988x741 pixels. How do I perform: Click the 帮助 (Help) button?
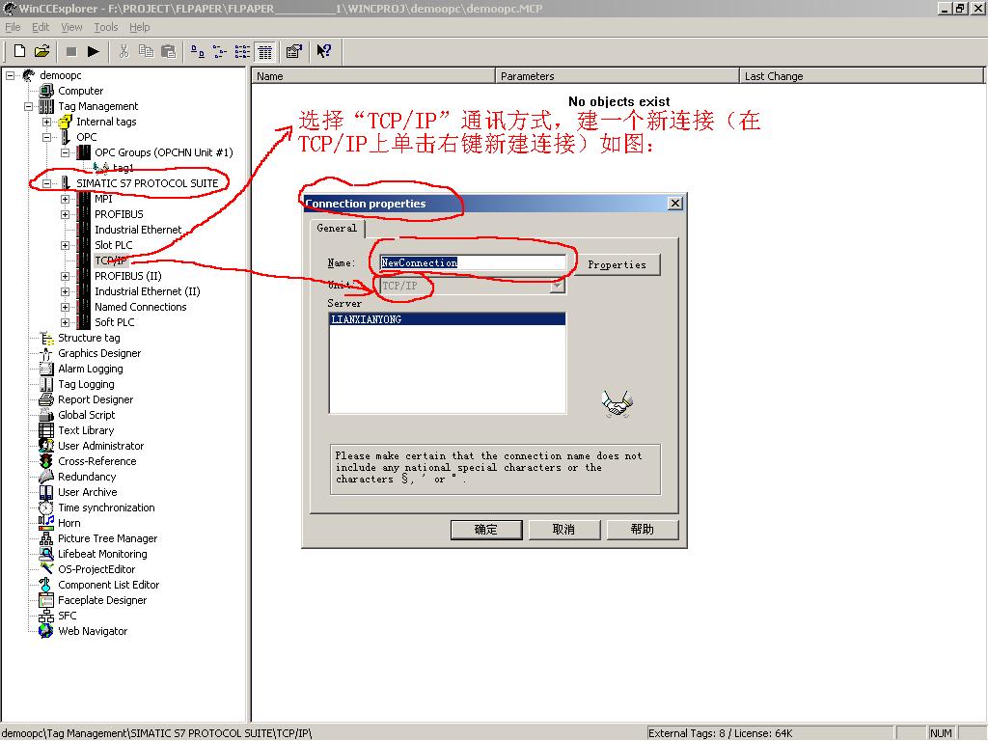(642, 530)
